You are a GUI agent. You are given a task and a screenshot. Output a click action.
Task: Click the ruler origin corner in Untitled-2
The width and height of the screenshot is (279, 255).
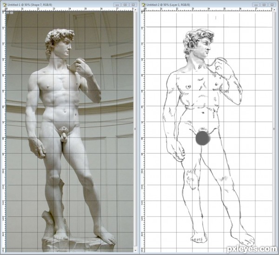pyautogui.click(x=143, y=9)
